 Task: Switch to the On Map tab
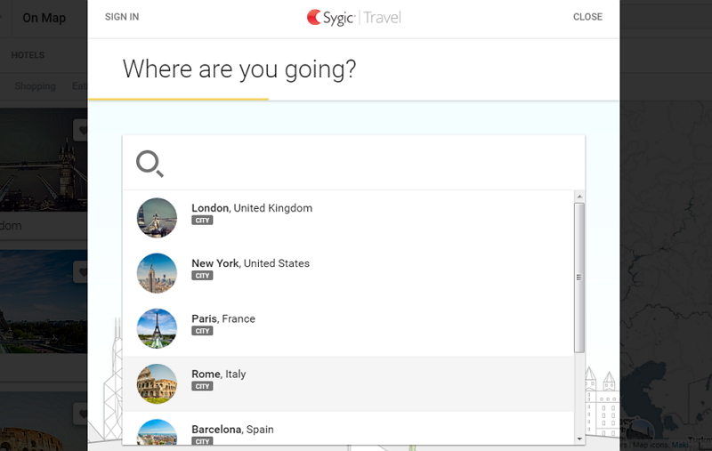[44, 18]
